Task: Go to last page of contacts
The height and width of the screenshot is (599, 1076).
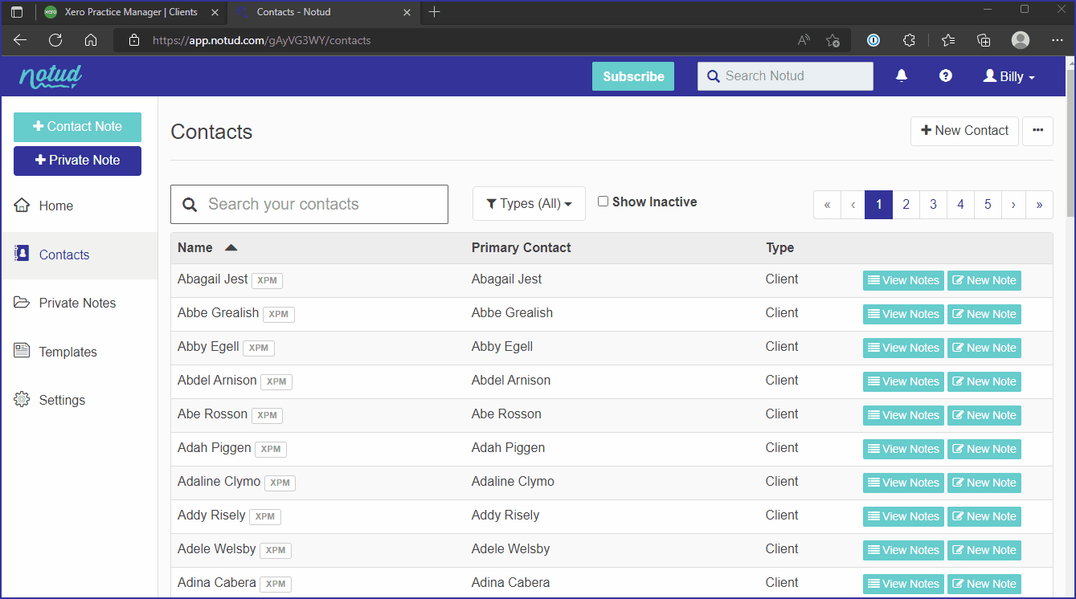Action: coord(1039,205)
